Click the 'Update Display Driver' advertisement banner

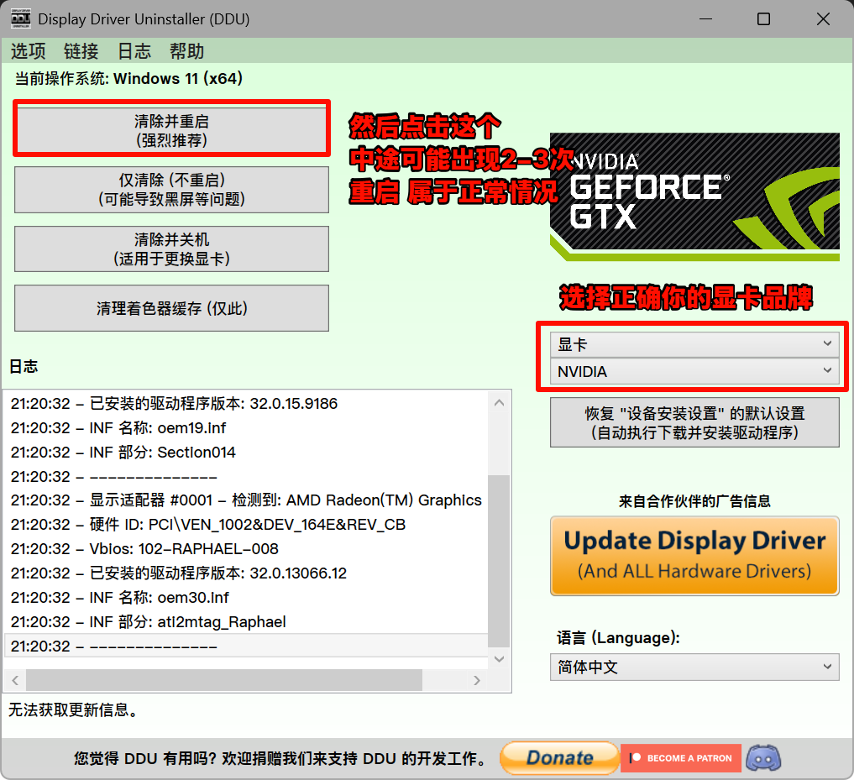click(x=694, y=556)
